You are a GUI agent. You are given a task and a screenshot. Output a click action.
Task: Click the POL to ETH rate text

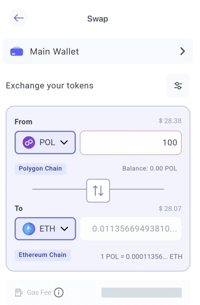tap(141, 257)
